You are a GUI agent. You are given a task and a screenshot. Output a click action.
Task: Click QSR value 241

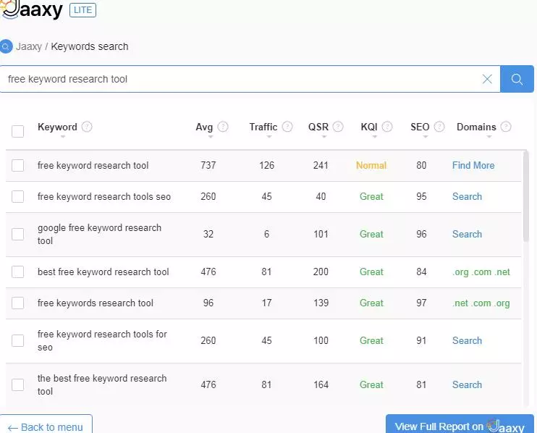tap(321, 166)
